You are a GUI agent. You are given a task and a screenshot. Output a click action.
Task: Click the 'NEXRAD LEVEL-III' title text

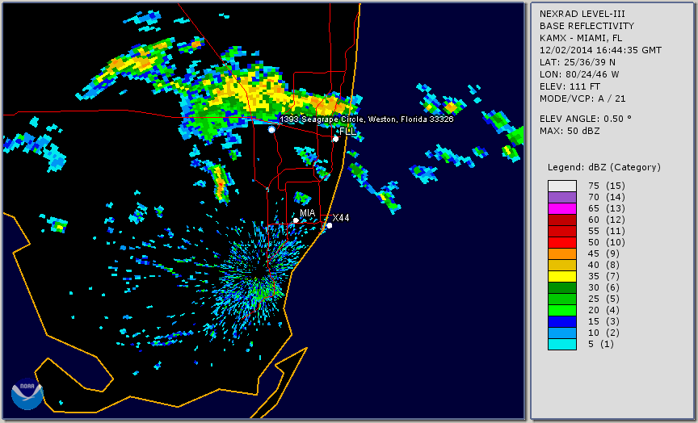(582, 14)
